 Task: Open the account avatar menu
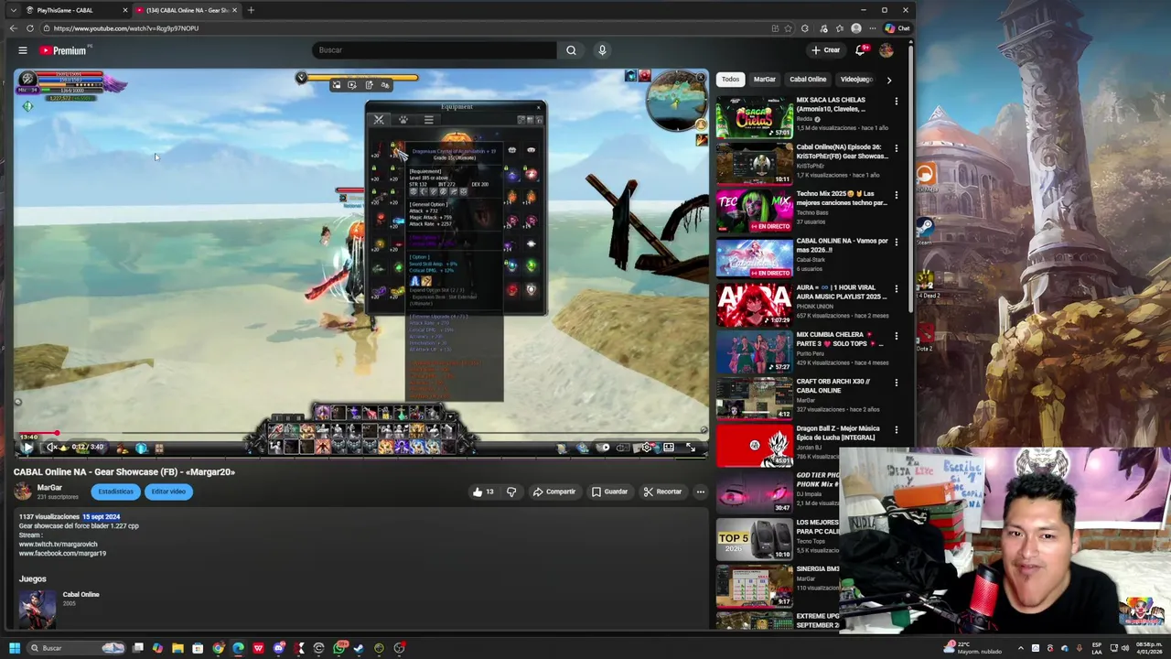point(886,50)
